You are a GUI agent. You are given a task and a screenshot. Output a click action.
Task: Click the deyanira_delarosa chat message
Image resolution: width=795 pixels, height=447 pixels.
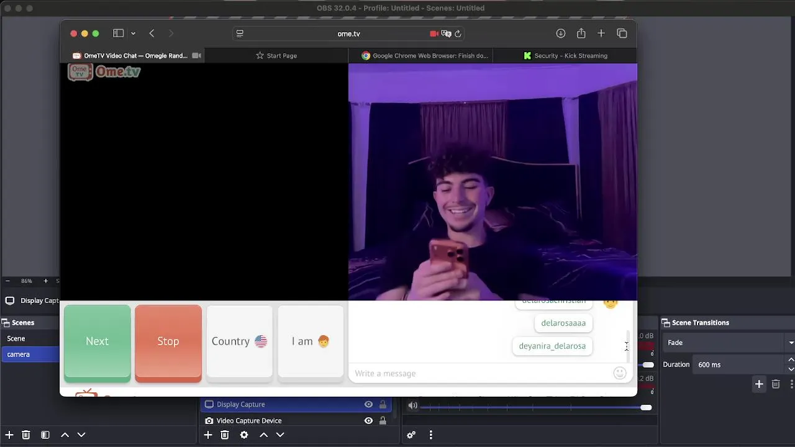pyautogui.click(x=552, y=346)
